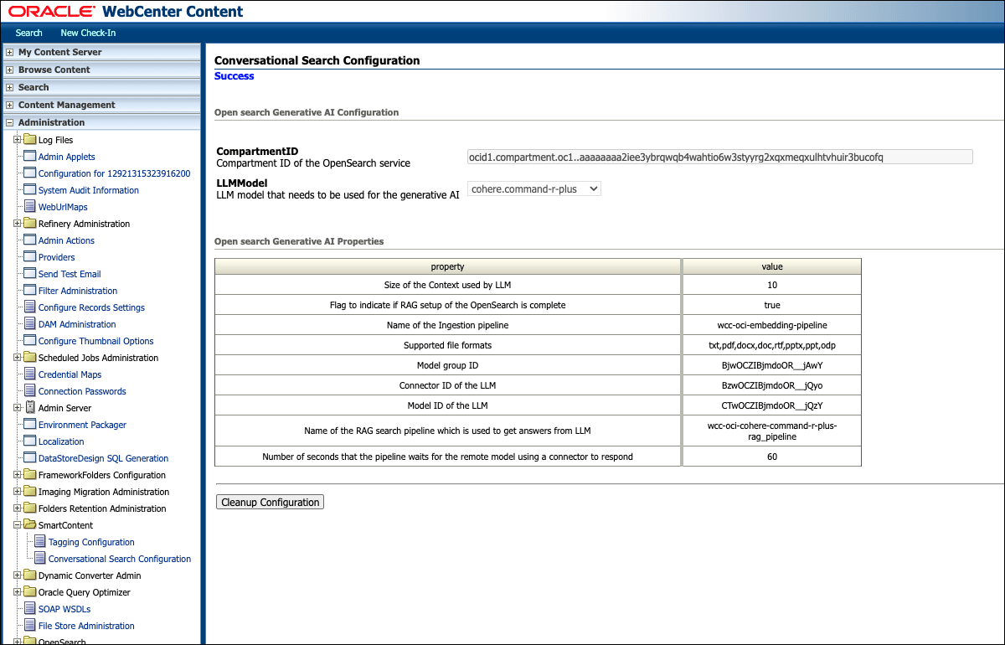Click the Cleanup Configuration button

(x=270, y=503)
